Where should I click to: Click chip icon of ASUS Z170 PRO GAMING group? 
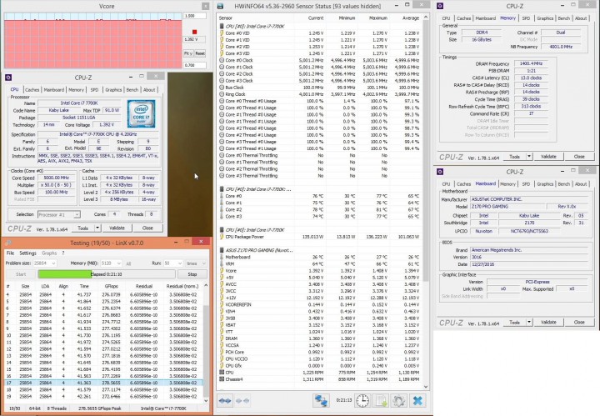[x=222, y=250]
